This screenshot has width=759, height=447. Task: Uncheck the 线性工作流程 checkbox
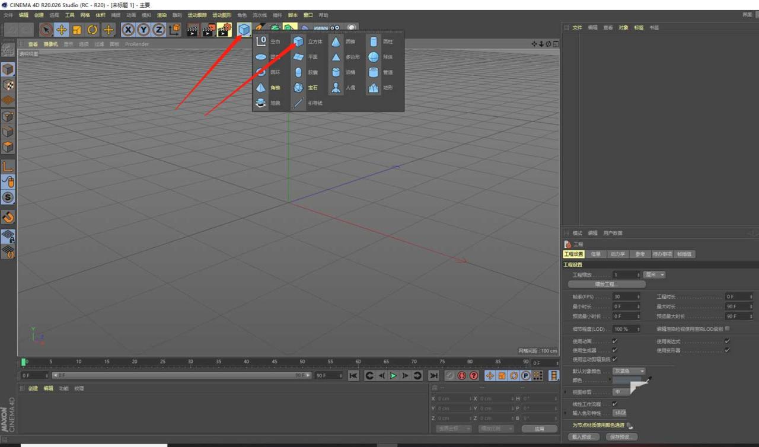(x=614, y=404)
